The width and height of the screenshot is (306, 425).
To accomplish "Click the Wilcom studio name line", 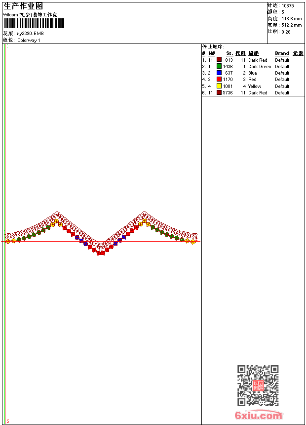I will (30, 15).
